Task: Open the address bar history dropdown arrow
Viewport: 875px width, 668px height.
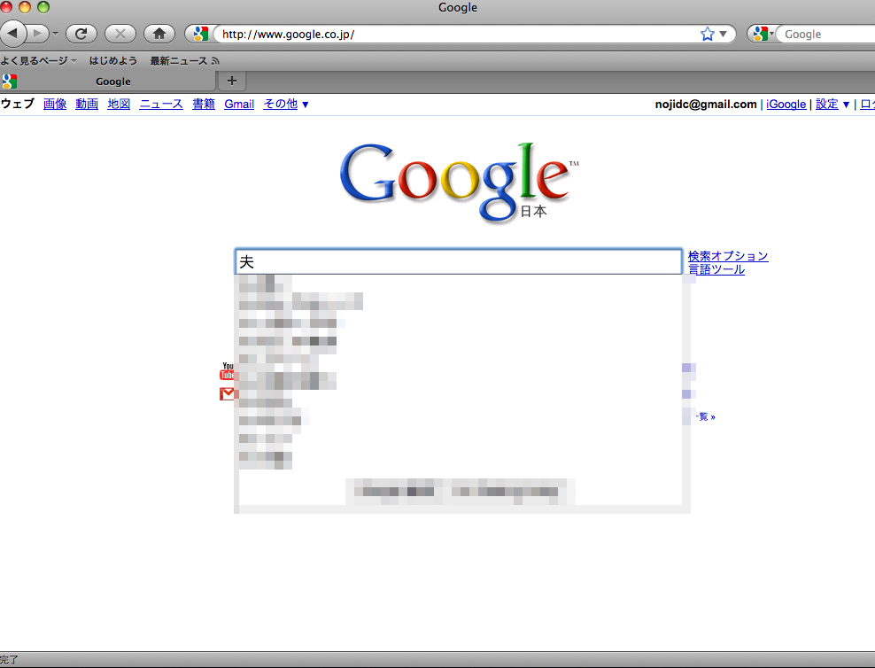Action: point(724,34)
